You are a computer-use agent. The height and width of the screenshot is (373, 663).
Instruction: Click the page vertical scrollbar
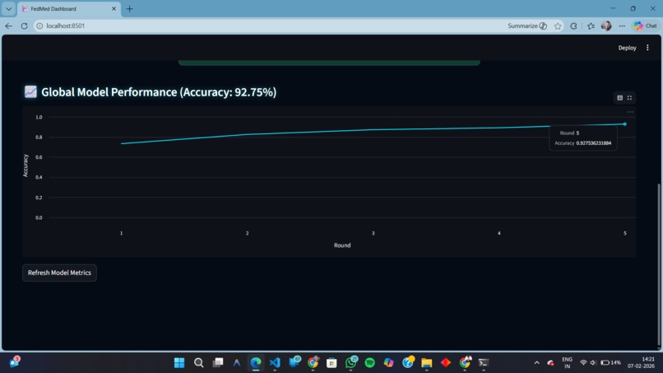point(658,264)
